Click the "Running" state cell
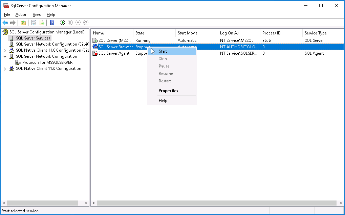This screenshot has height=215, width=345. tap(143, 41)
